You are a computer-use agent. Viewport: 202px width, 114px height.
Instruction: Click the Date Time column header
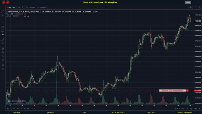(x=17, y=112)
